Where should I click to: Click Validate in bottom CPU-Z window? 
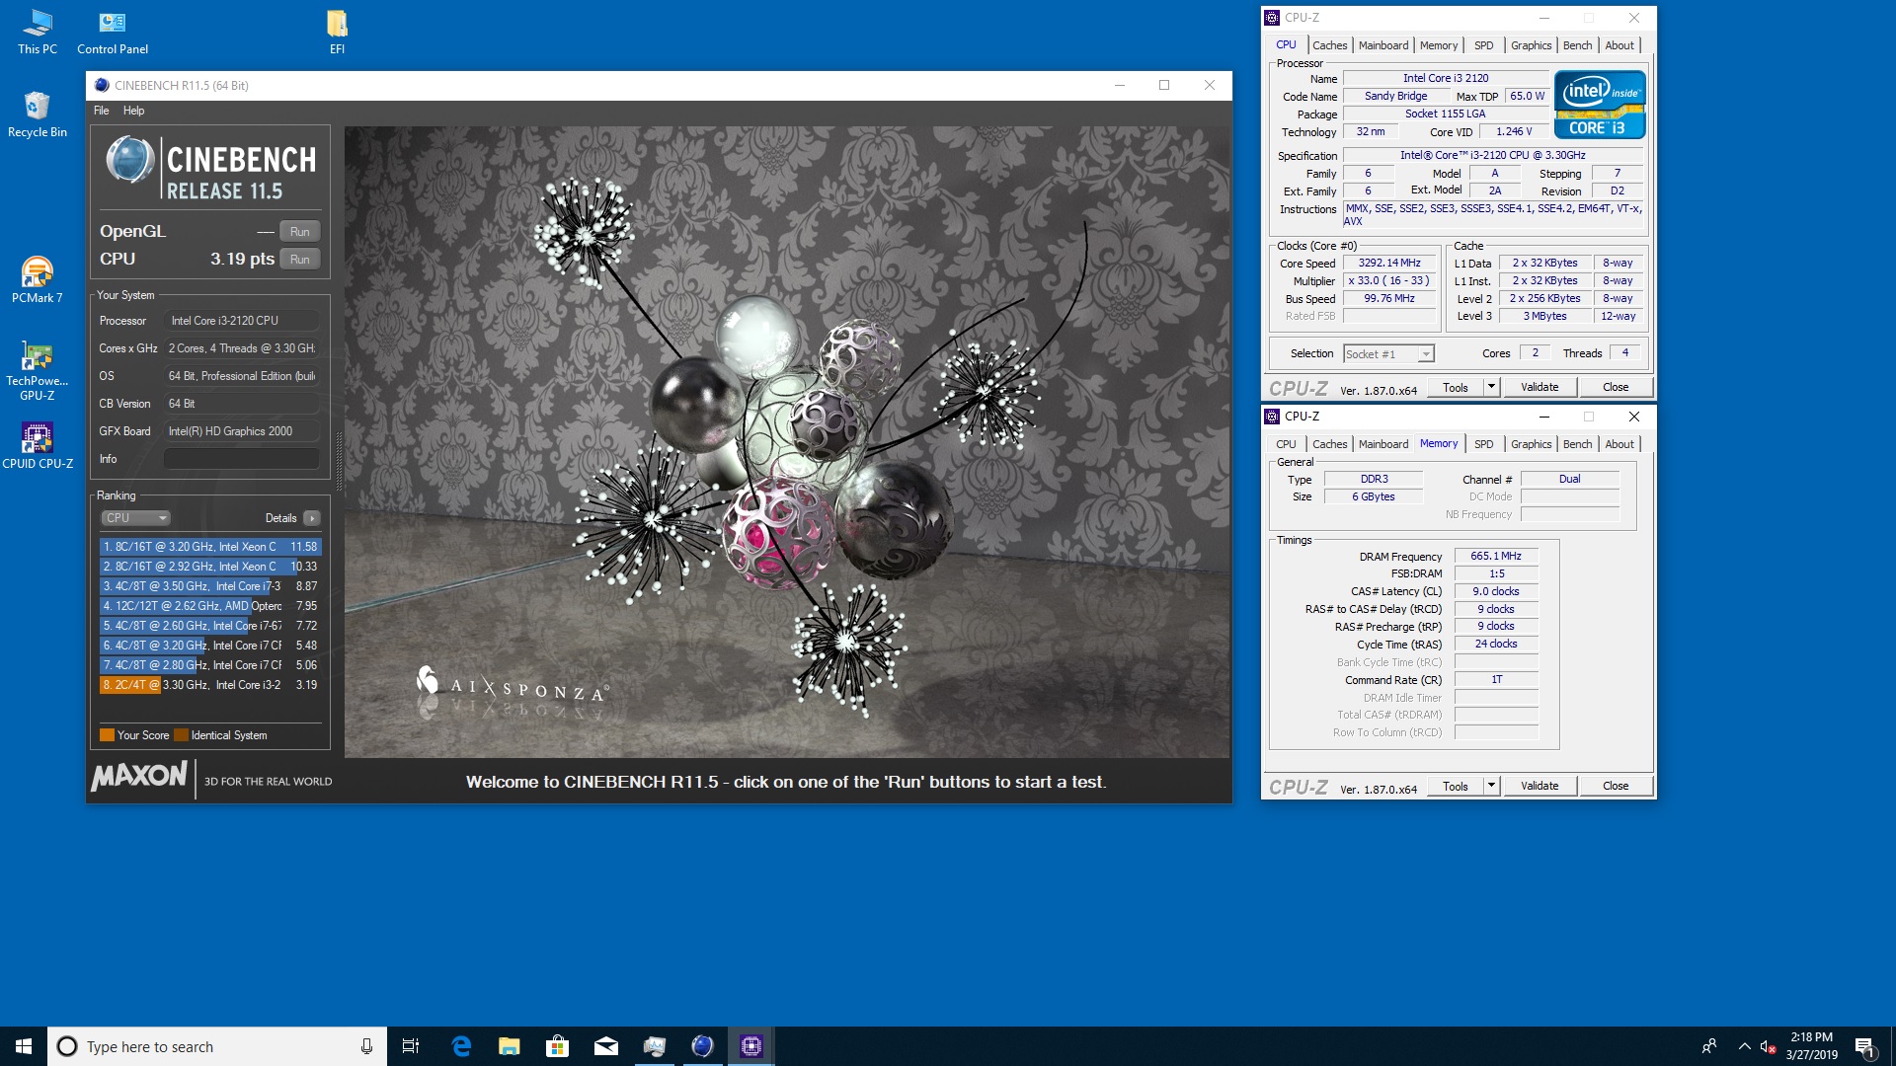1540,787
